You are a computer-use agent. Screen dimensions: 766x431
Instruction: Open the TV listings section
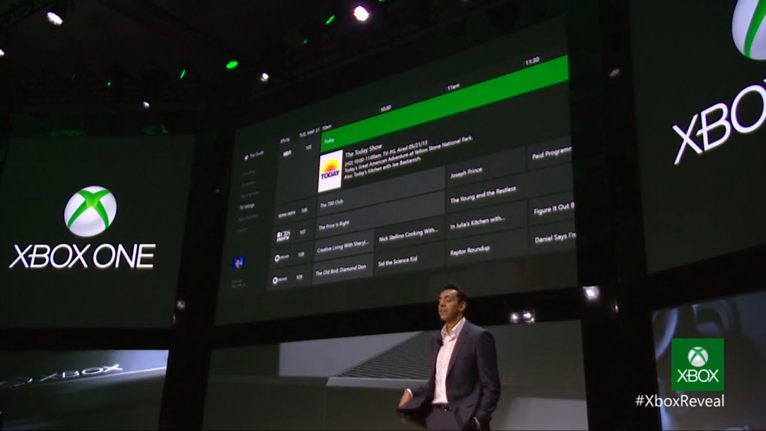[249, 205]
